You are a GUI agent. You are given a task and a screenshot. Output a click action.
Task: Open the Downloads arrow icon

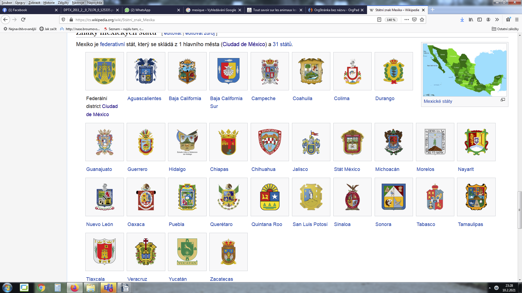coord(462,20)
